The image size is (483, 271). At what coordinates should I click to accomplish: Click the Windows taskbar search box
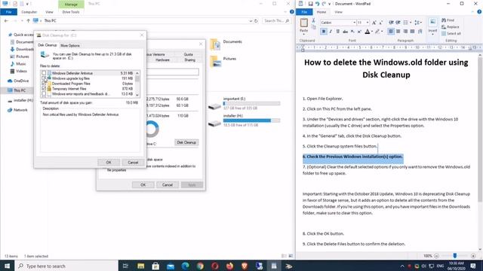(66, 266)
